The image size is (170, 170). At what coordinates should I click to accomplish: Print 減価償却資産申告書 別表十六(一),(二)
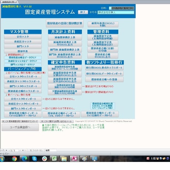(x=65, y=68)
